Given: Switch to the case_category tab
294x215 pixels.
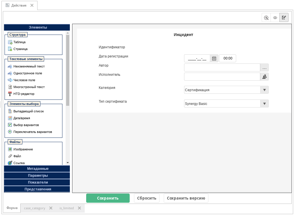Looking at the screenshot, I should [35, 208].
